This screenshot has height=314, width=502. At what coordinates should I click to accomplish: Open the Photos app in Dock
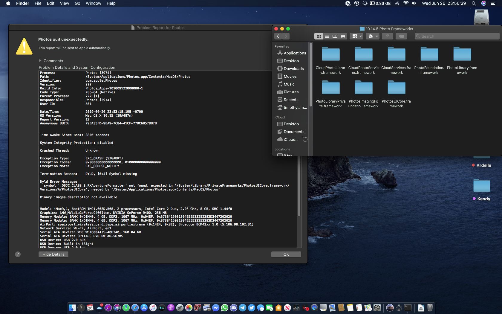[189, 308]
